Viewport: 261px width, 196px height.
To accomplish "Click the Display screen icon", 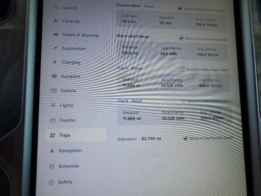I will pos(52,120).
